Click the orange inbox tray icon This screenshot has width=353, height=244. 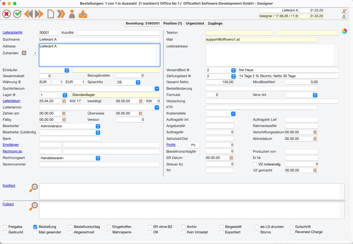click(83, 14)
